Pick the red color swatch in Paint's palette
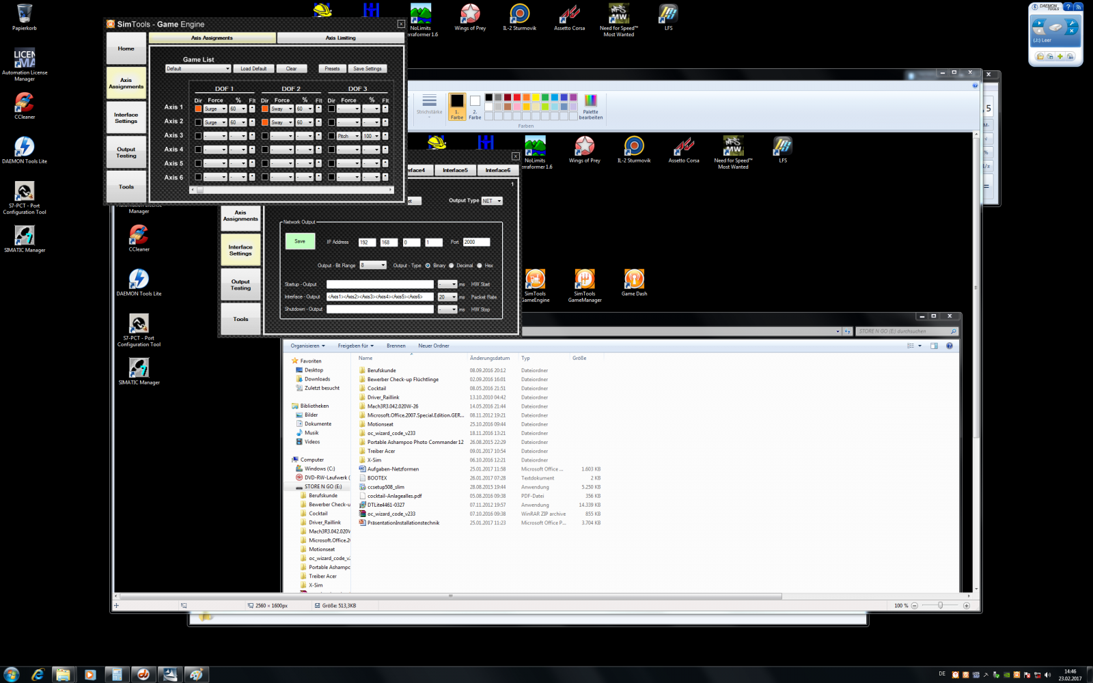 [x=517, y=98]
